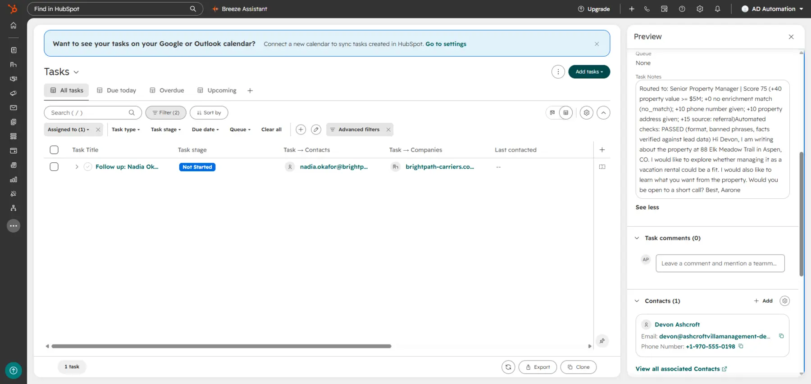The width and height of the screenshot is (811, 384).
Task: Click the three-dot more sidebar button
Action: click(14, 226)
